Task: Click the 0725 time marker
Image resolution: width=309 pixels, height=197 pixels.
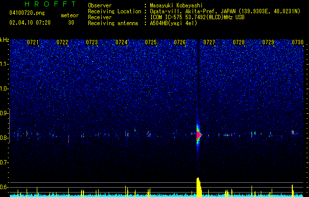Action: [151, 42]
